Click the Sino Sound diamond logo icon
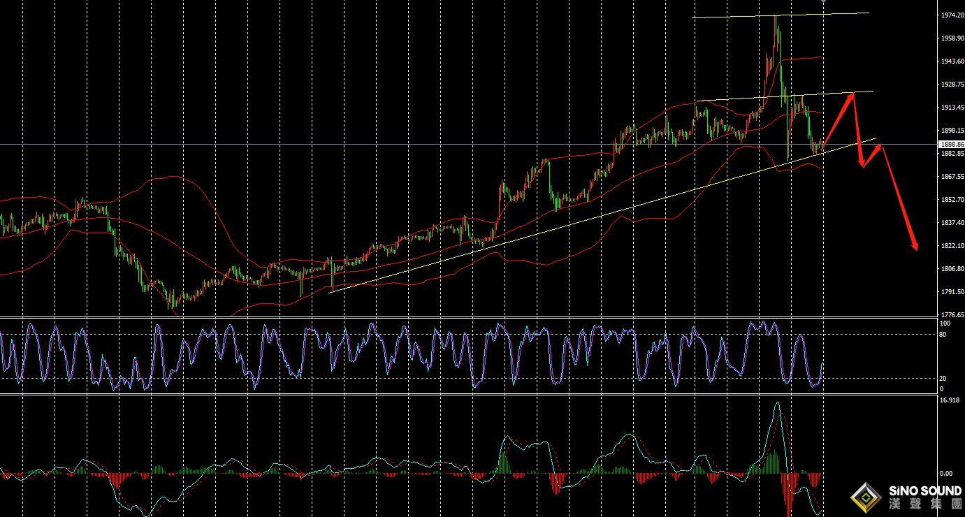Screen dimensions: 965x517 [x=867, y=497]
